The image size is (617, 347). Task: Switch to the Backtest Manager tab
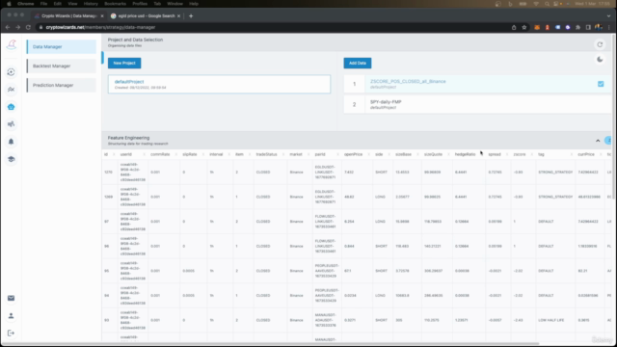[62, 66]
